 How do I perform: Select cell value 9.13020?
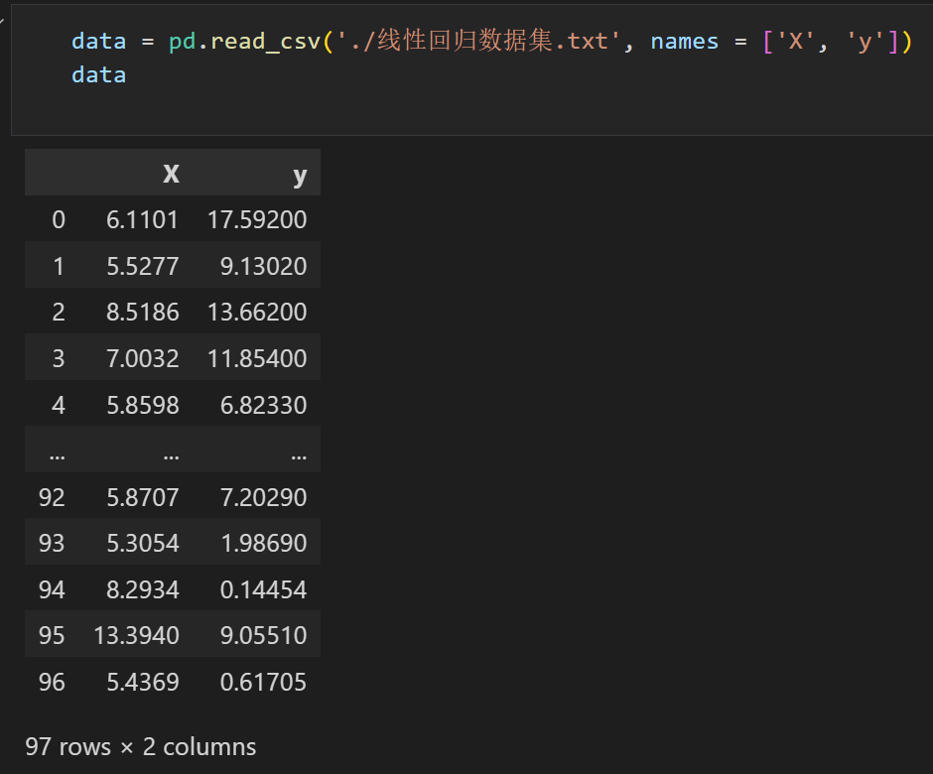[264, 266]
